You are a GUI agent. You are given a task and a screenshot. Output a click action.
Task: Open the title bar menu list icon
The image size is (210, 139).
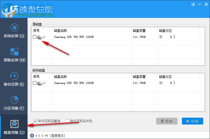(x=193, y=4)
